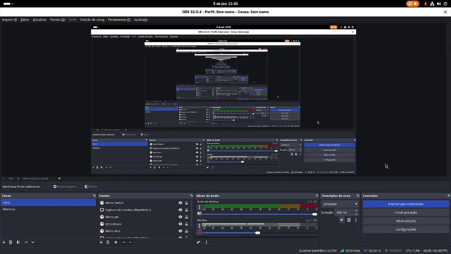Open the volume icon in the system tray
451x254 pixels.
[439, 4]
